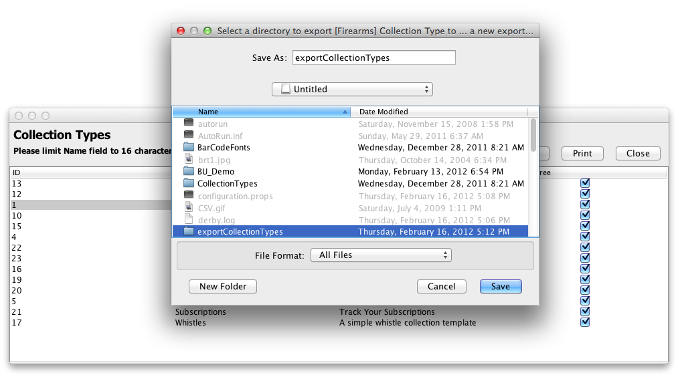Click the brt1.jpg file icon
This screenshot has width=678, height=377.
pos(188,160)
